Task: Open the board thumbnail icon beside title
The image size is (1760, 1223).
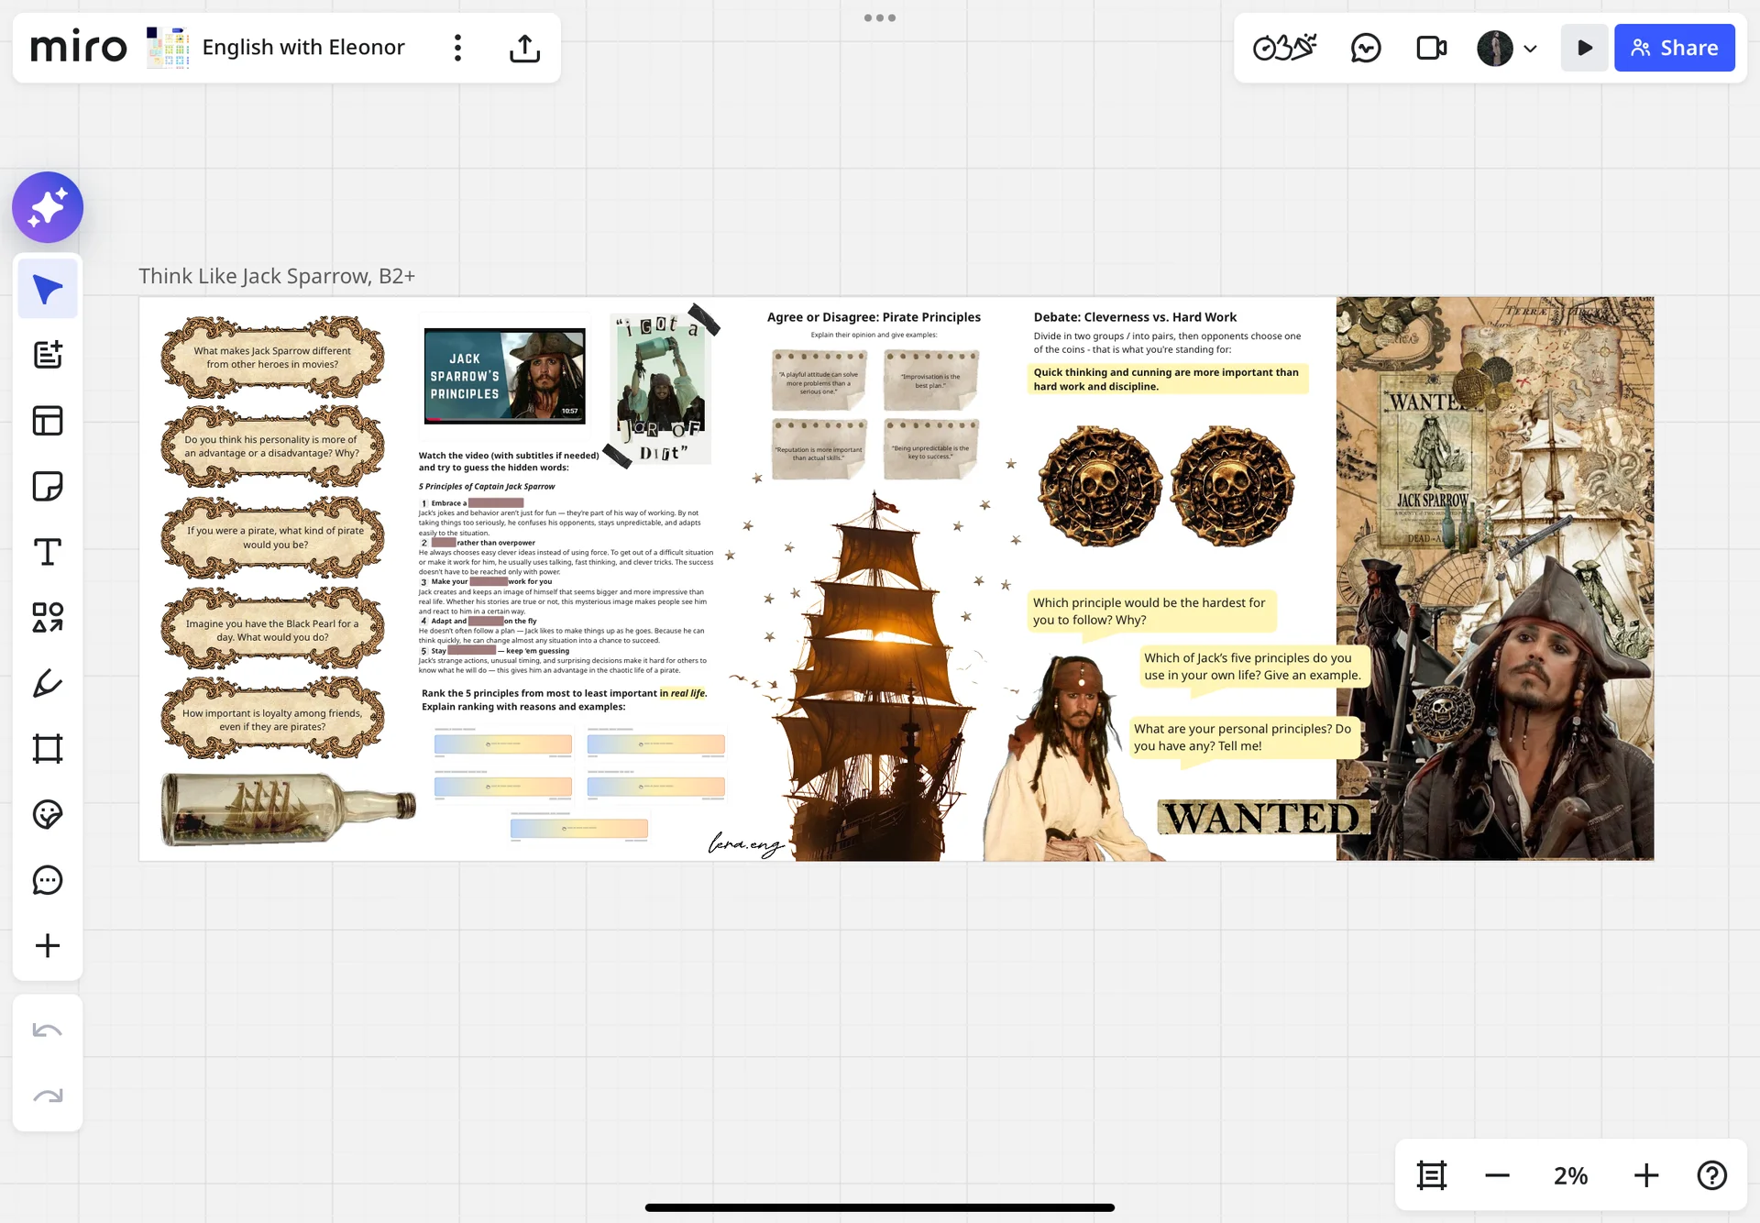Action: (x=168, y=48)
